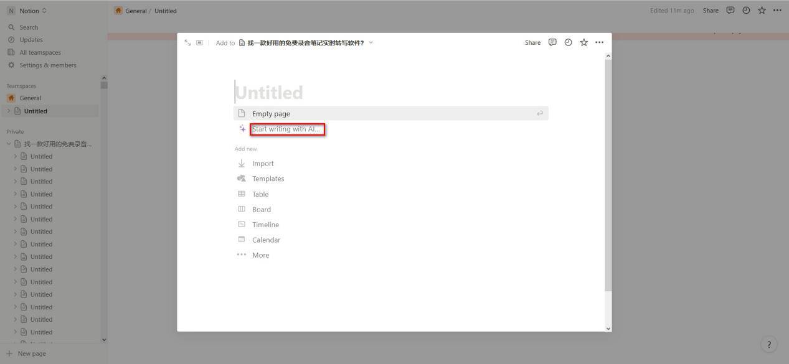The height and width of the screenshot is (364, 789).
Task: Choose the Templates option
Action: click(268, 179)
